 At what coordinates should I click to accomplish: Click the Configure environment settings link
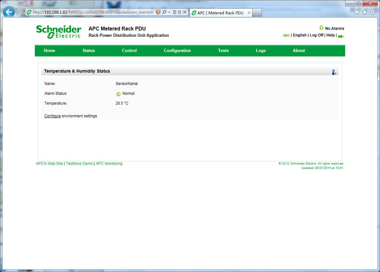click(52, 116)
